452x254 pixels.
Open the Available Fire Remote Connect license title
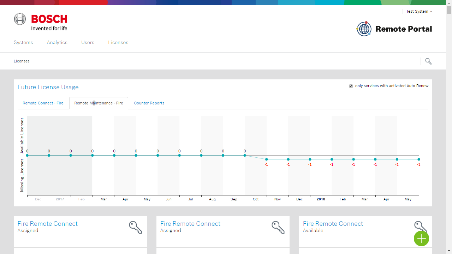click(333, 224)
